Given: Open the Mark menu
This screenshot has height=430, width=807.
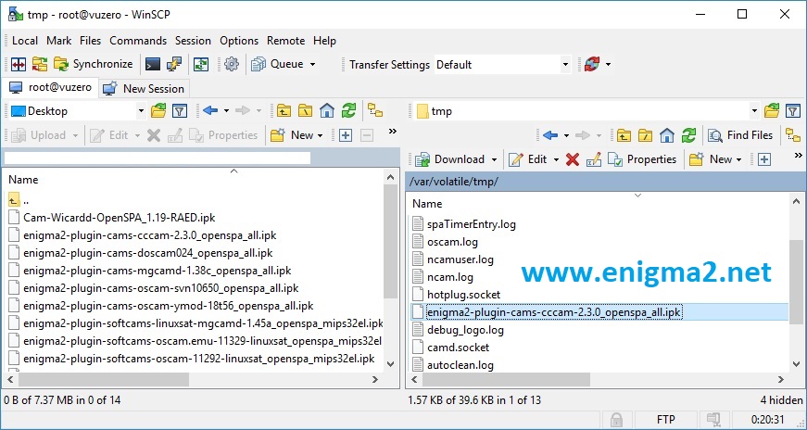Looking at the screenshot, I should point(59,41).
